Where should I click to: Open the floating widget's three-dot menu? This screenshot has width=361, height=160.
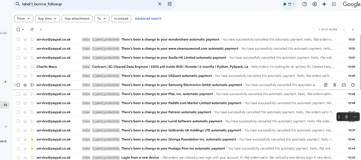pyautogui.click(x=355, y=117)
